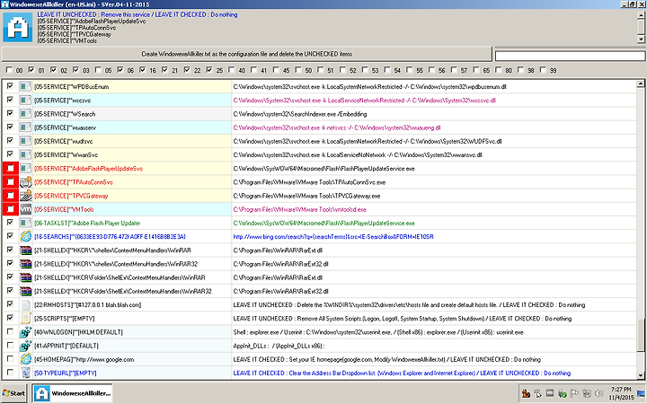Click the RMHOSTS document icon

(x=25, y=304)
